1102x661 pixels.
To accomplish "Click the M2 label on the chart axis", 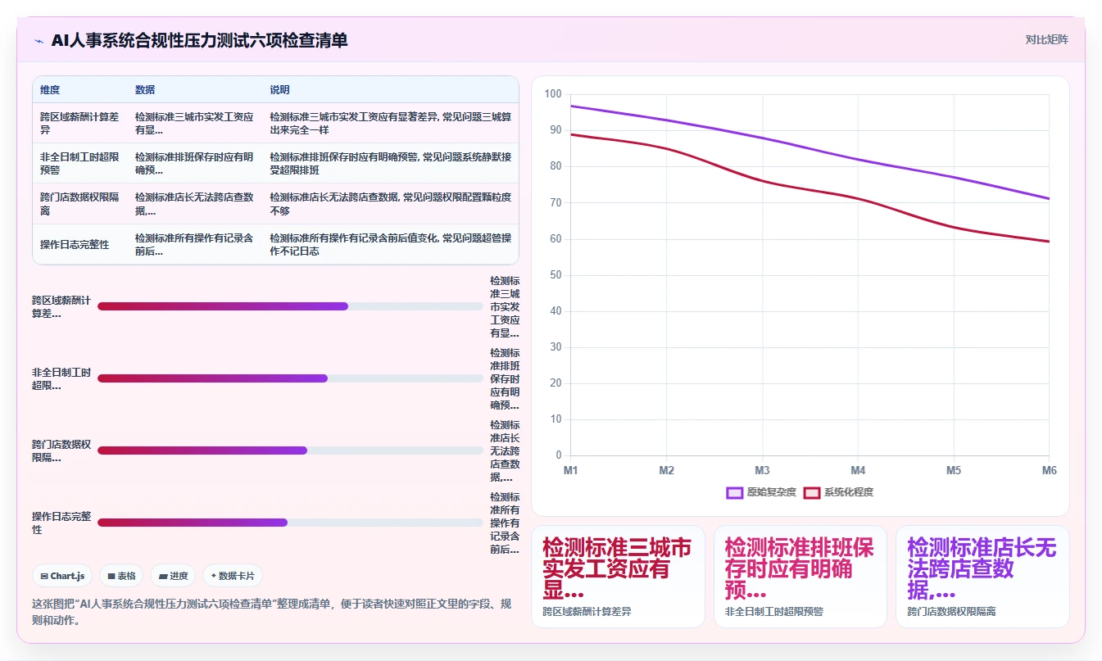I will tap(666, 471).
